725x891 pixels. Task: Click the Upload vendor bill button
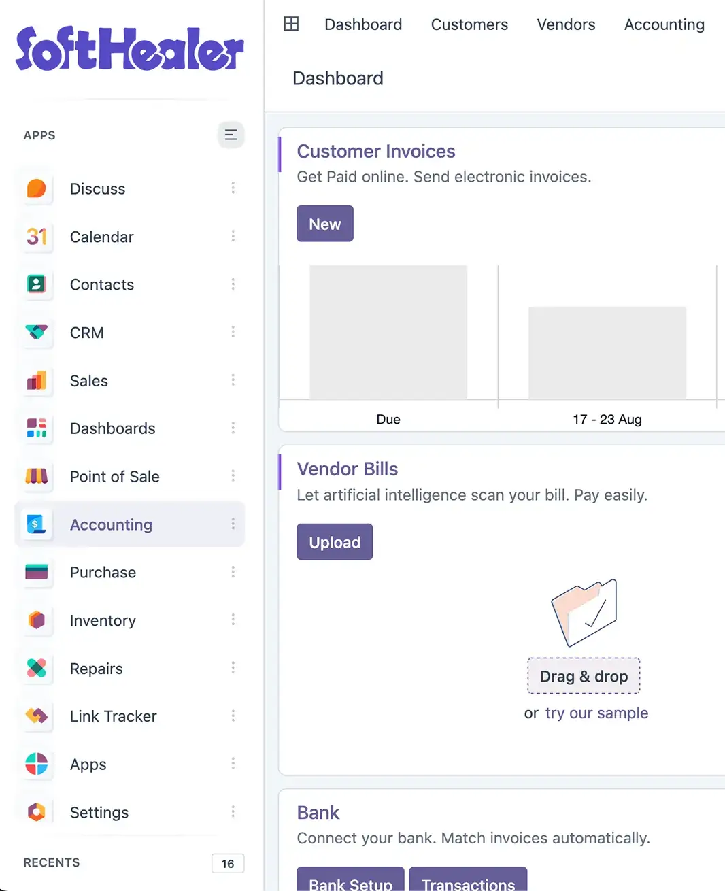[335, 542]
